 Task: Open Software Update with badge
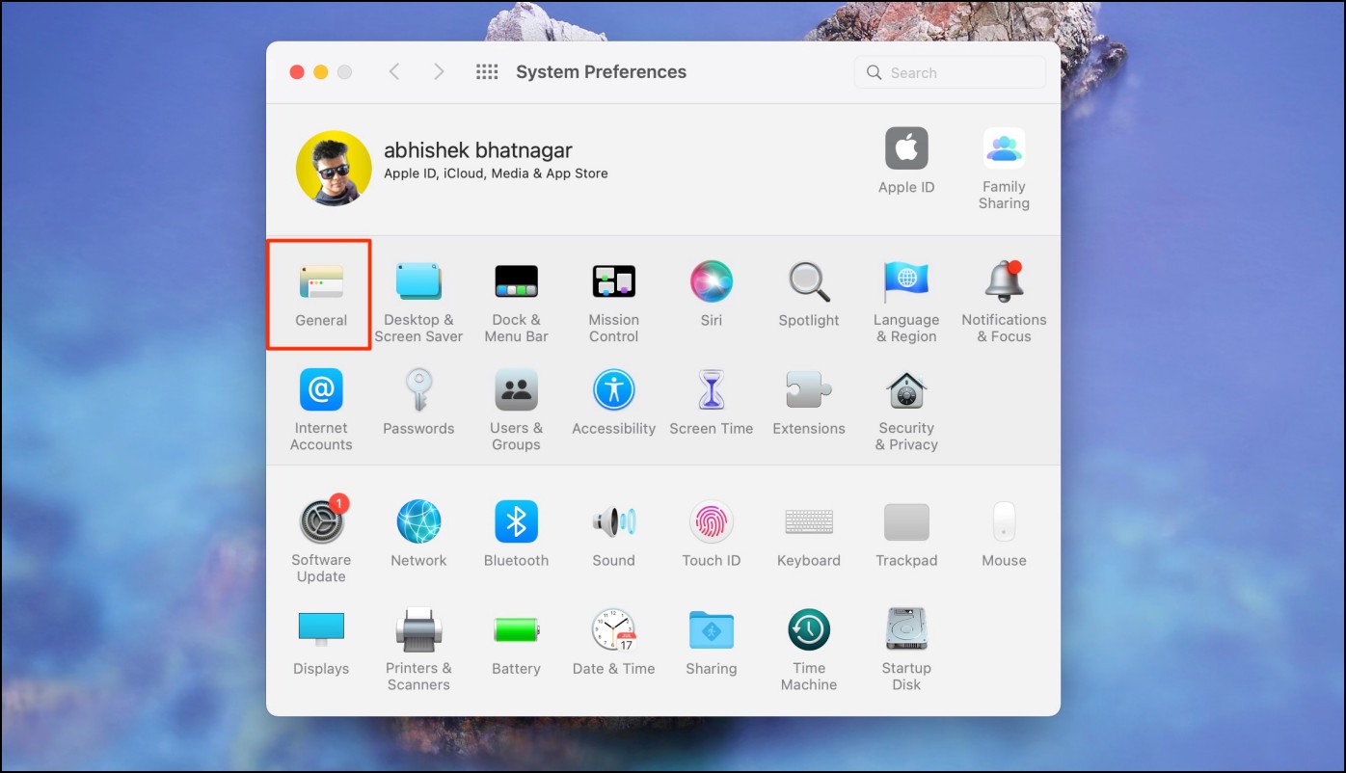[321, 541]
